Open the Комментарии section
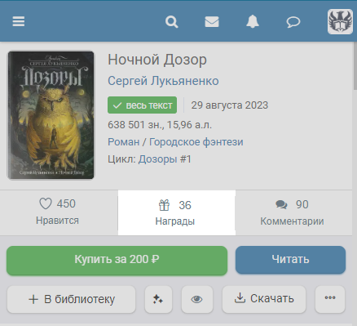Image resolution: width=357 pixels, height=326 pixels. pyautogui.click(x=292, y=212)
